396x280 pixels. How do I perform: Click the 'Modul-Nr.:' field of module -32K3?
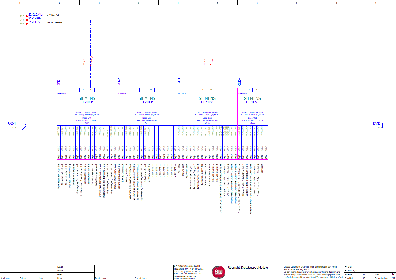pyautogui.click(x=183, y=93)
